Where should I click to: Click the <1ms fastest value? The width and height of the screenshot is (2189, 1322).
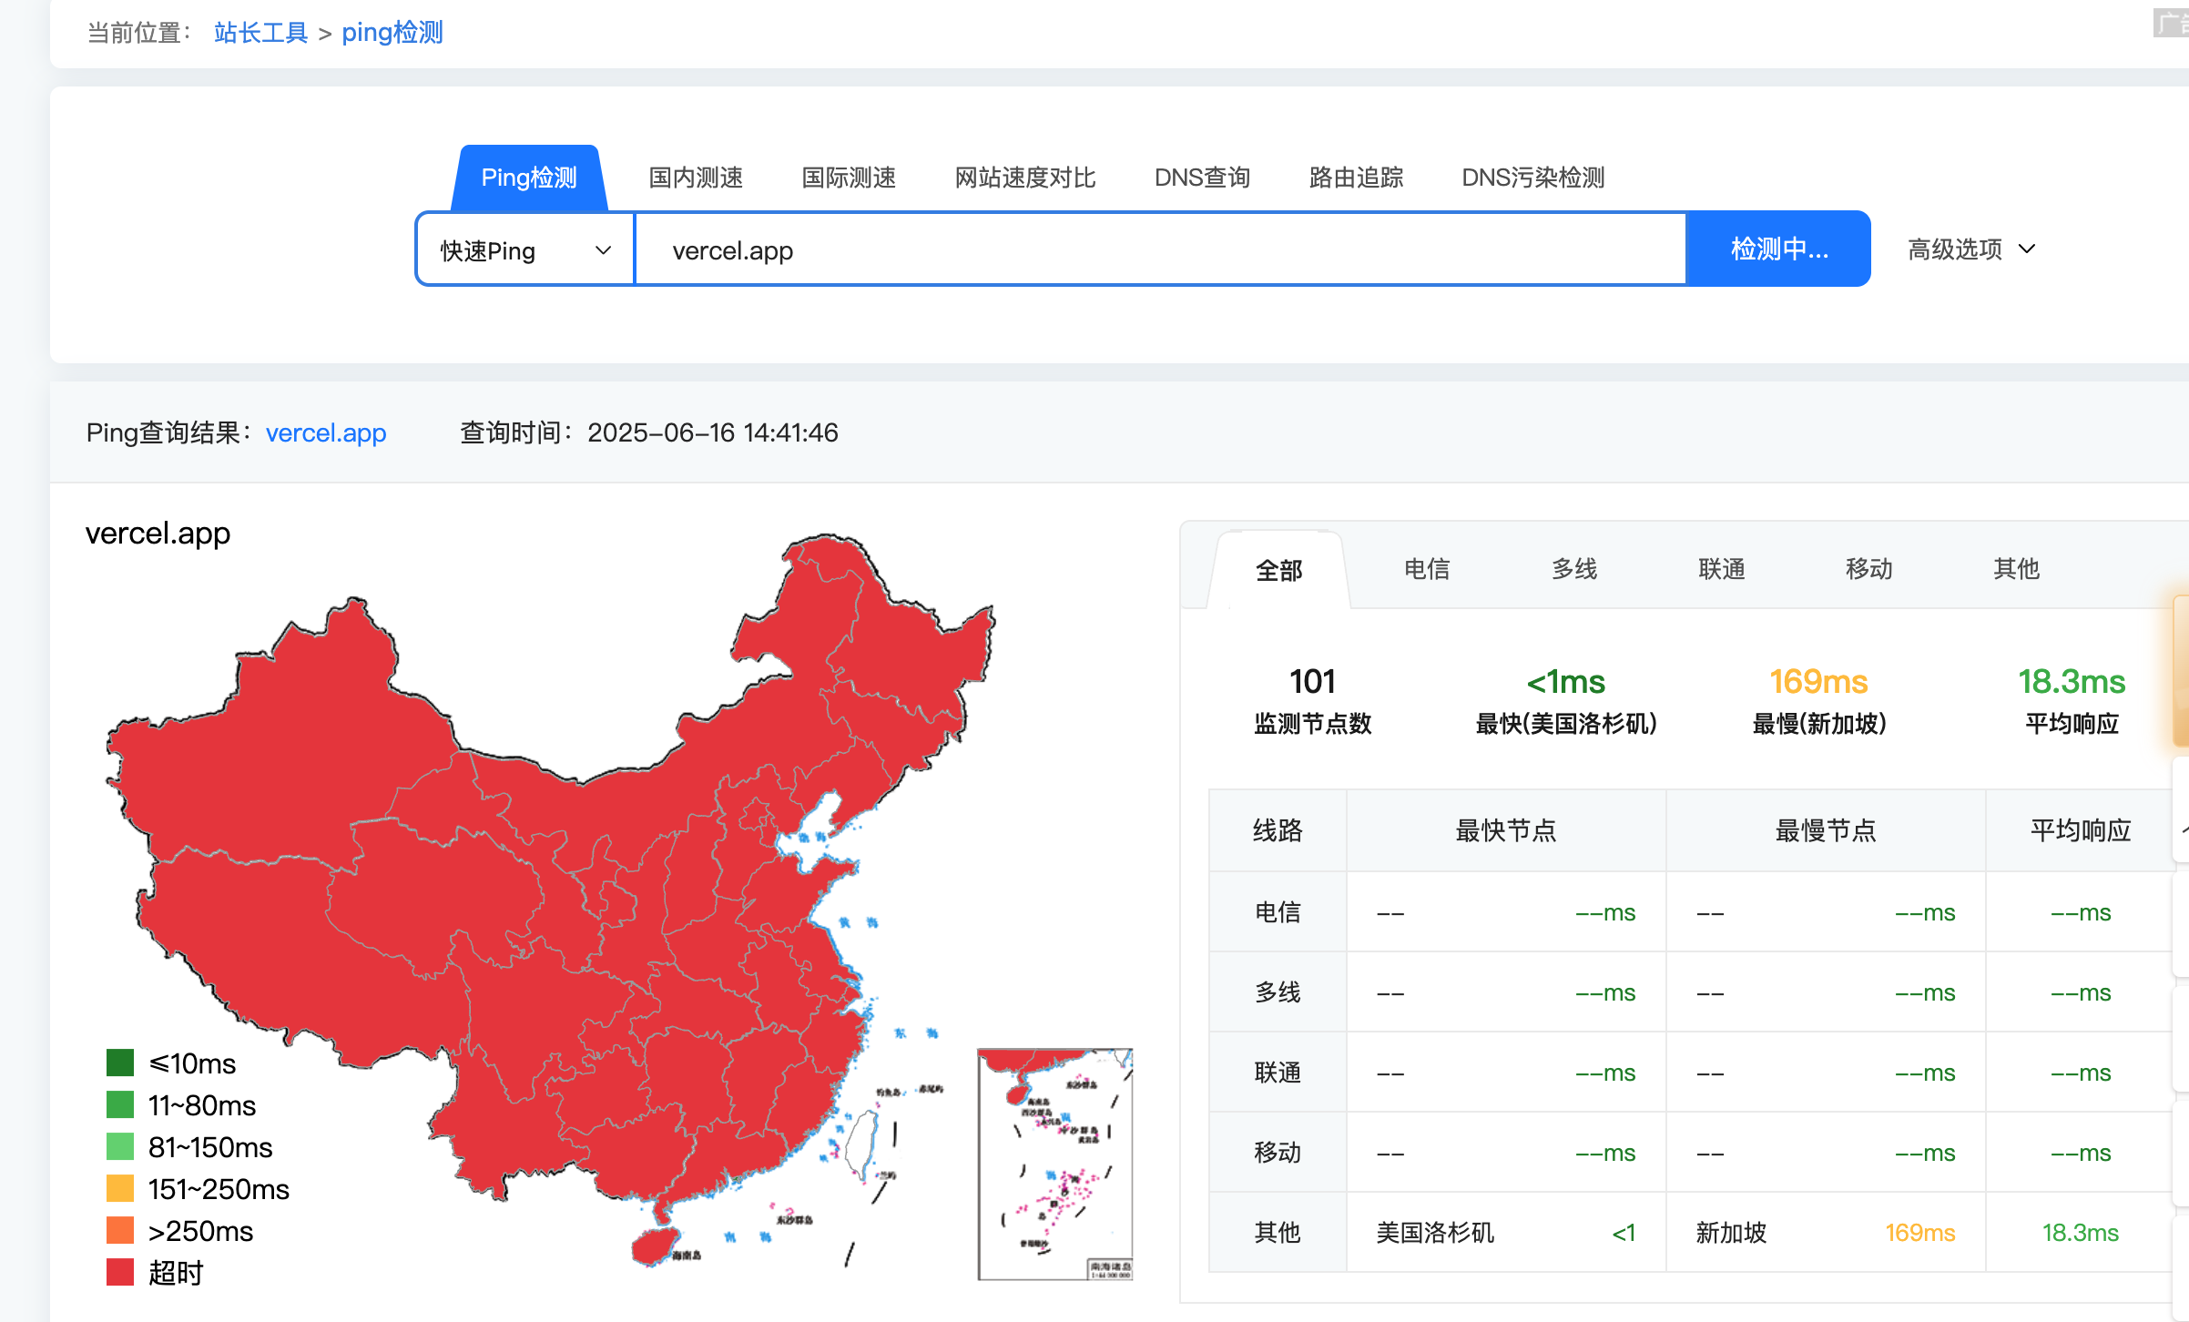(x=1566, y=681)
